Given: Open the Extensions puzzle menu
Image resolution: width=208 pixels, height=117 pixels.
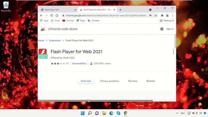Looking at the screenshot, I should [x=162, y=16].
